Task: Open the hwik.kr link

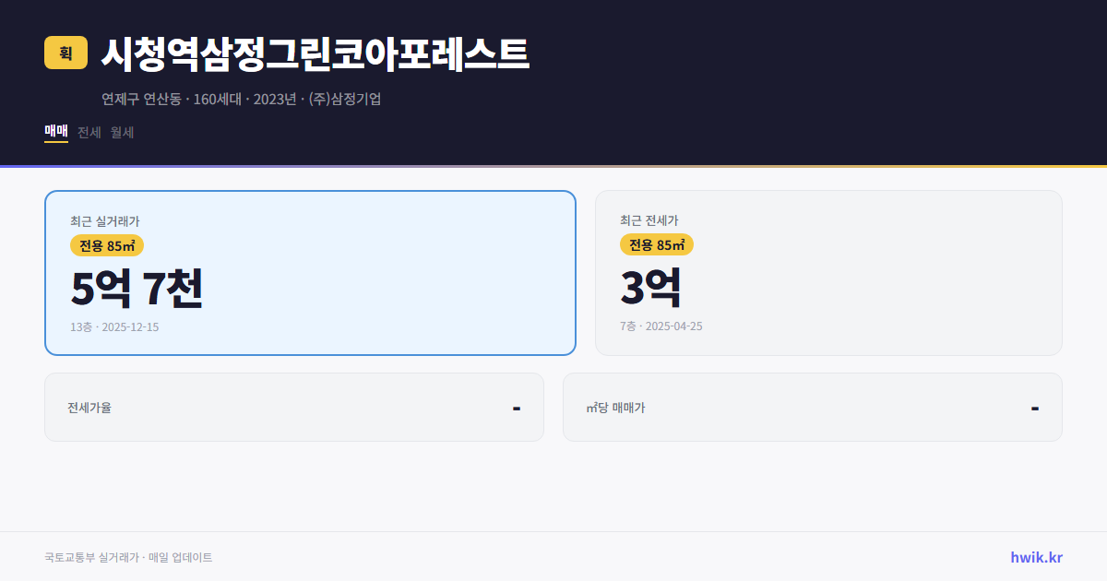Action: click(1036, 556)
